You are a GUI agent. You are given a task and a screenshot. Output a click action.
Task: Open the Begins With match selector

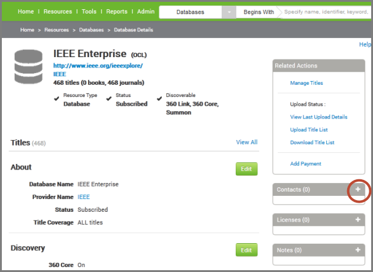point(259,12)
